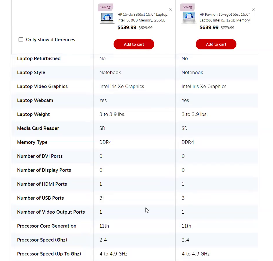Click the $639.99 sale price
273x261 pixels.
(209, 27)
